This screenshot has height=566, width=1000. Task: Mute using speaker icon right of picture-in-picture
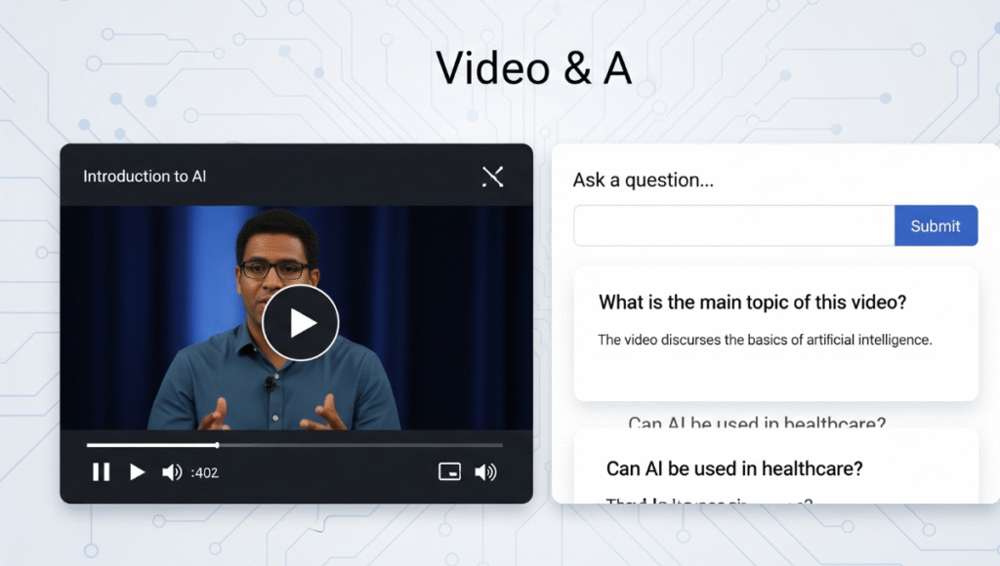point(485,472)
